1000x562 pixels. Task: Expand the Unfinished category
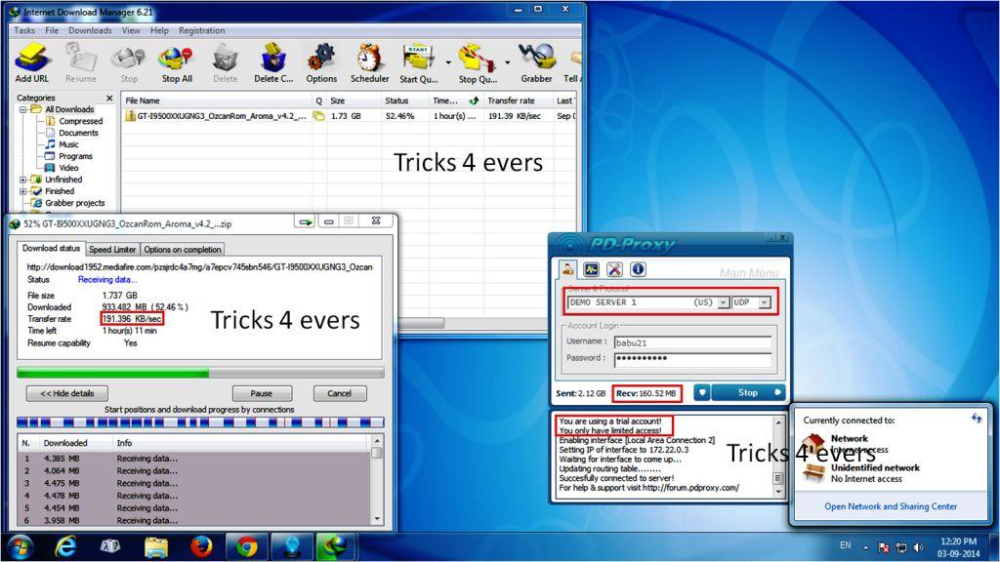click(23, 180)
